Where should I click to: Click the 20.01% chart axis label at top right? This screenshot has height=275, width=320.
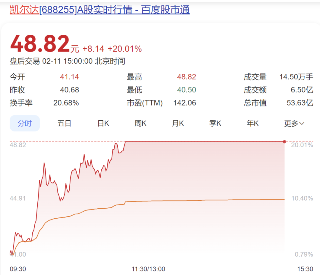point(302,145)
